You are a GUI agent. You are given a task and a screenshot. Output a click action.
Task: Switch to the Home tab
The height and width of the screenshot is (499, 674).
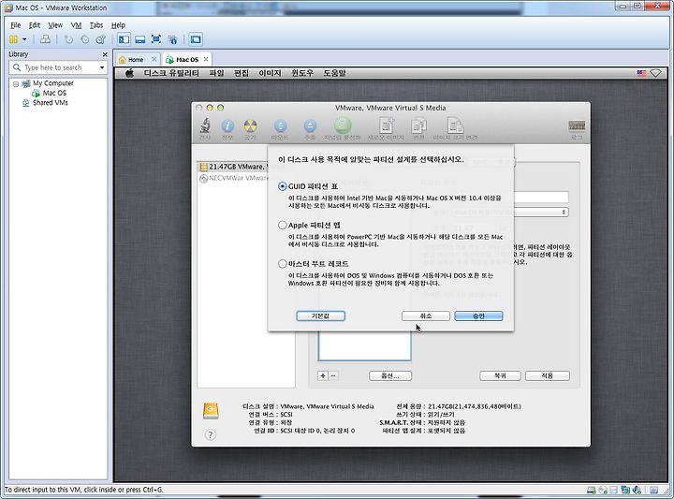136,59
